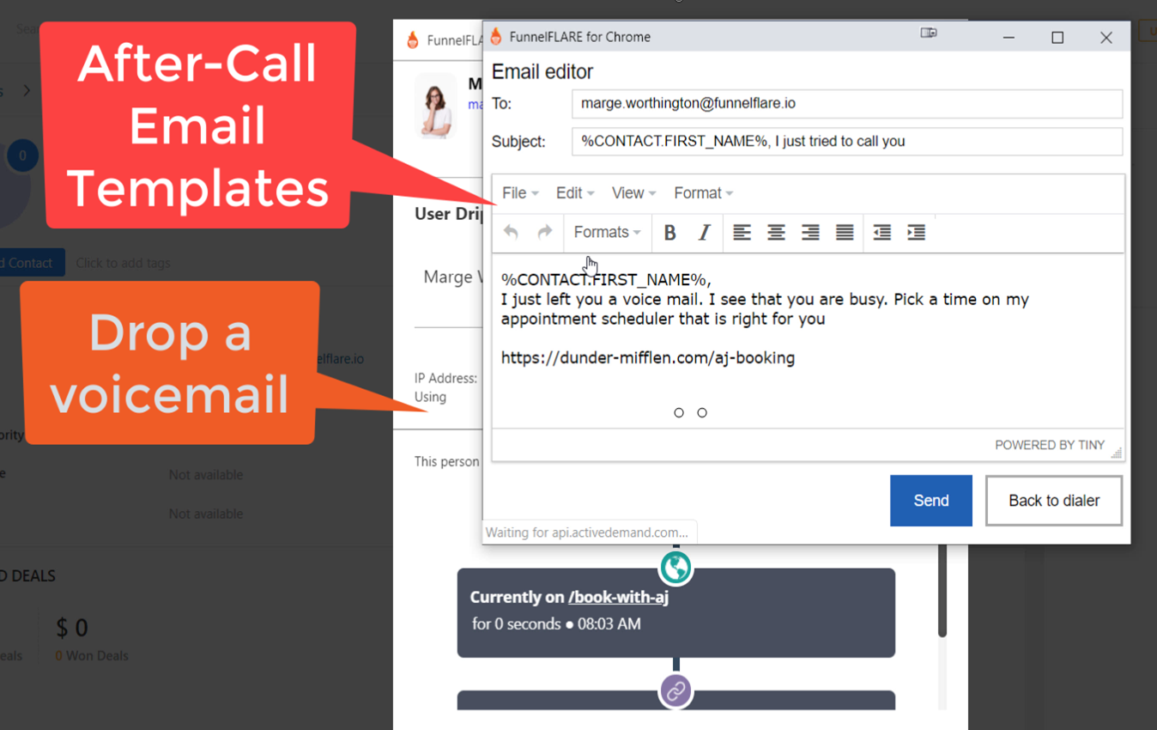
Task: Click the contact's profile photo
Action: (x=437, y=106)
